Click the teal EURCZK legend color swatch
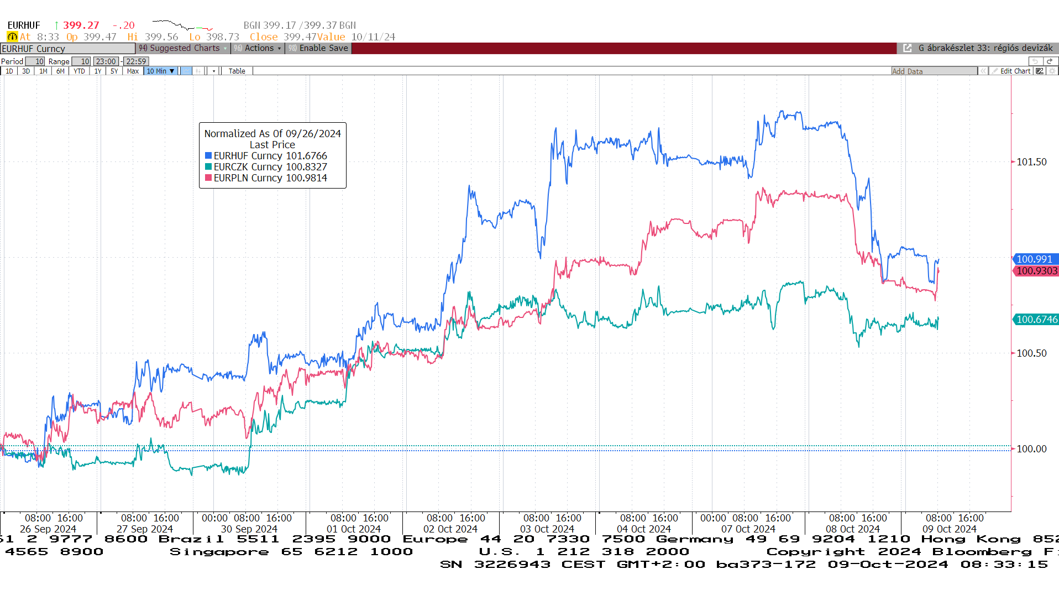Image resolution: width=1059 pixels, height=595 pixels. [x=208, y=166]
